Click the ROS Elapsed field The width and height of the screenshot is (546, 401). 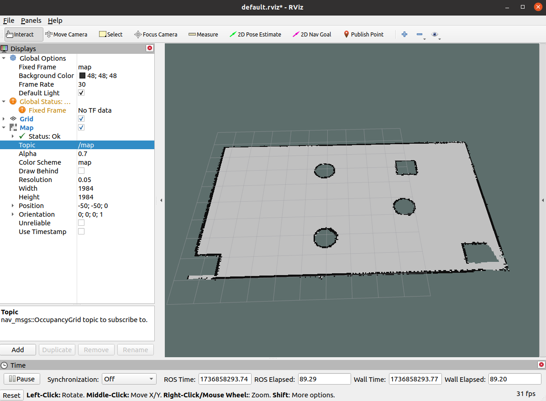coord(324,379)
